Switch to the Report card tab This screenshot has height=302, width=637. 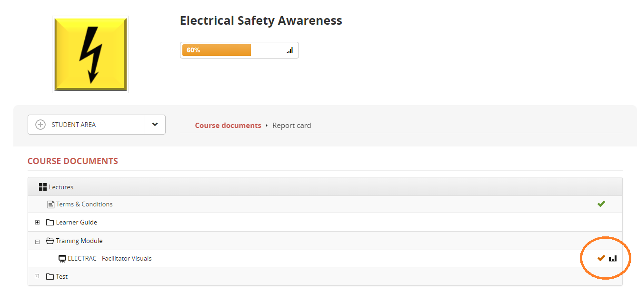pyautogui.click(x=291, y=126)
